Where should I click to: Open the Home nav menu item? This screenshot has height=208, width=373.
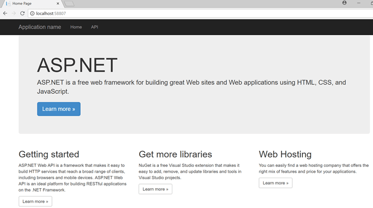tap(76, 27)
